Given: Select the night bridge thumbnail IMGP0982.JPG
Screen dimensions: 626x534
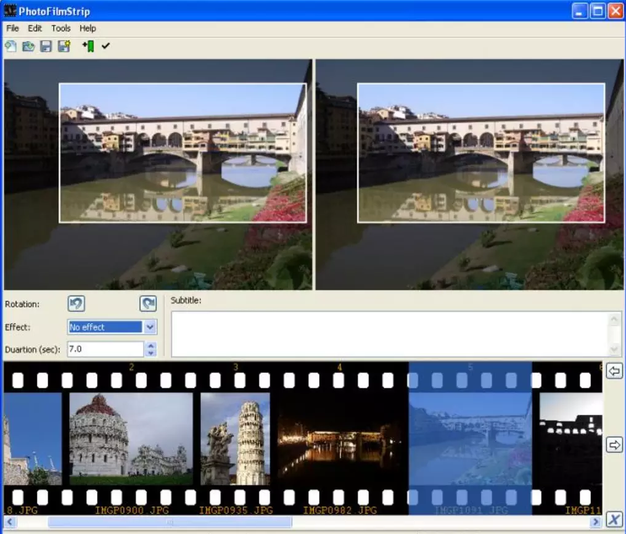Looking at the screenshot, I should pyautogui.click(x=339, y=438).
